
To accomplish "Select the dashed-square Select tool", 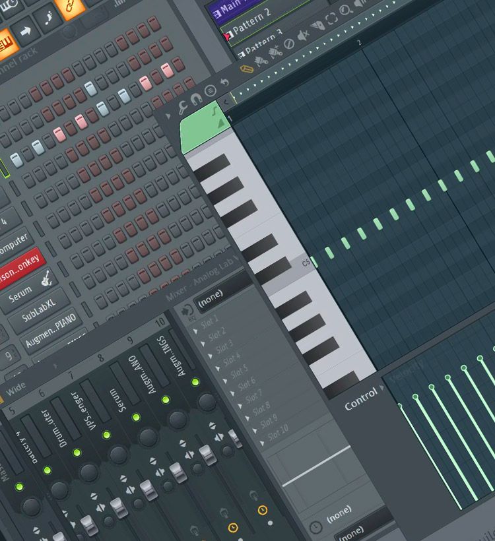I will [x=331, y=18].
